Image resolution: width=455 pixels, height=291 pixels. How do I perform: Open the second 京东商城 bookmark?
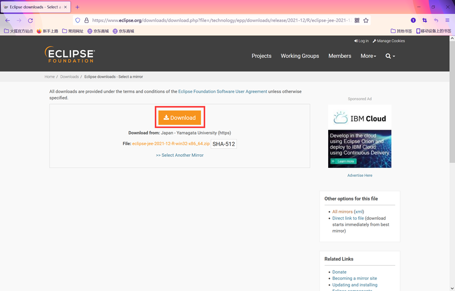123,31
